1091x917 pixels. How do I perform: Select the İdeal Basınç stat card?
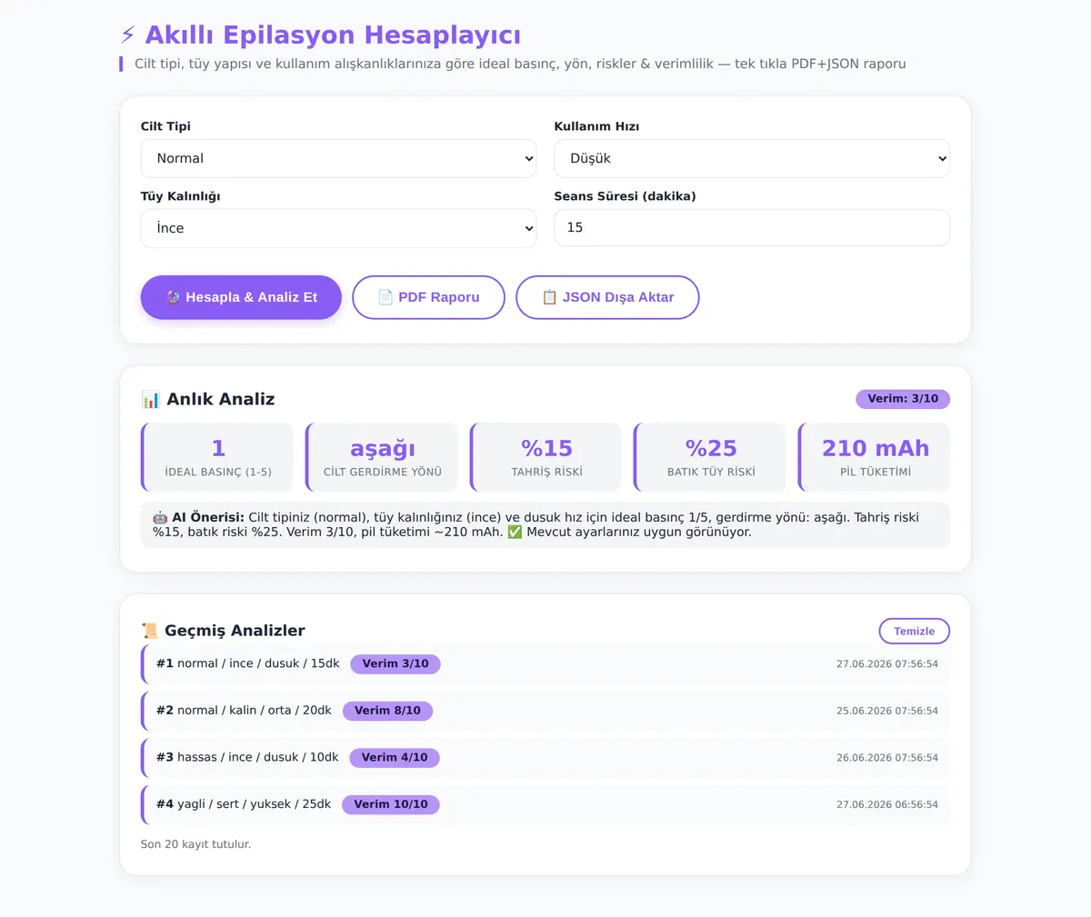pyautogui.click(x=217, y=457)
